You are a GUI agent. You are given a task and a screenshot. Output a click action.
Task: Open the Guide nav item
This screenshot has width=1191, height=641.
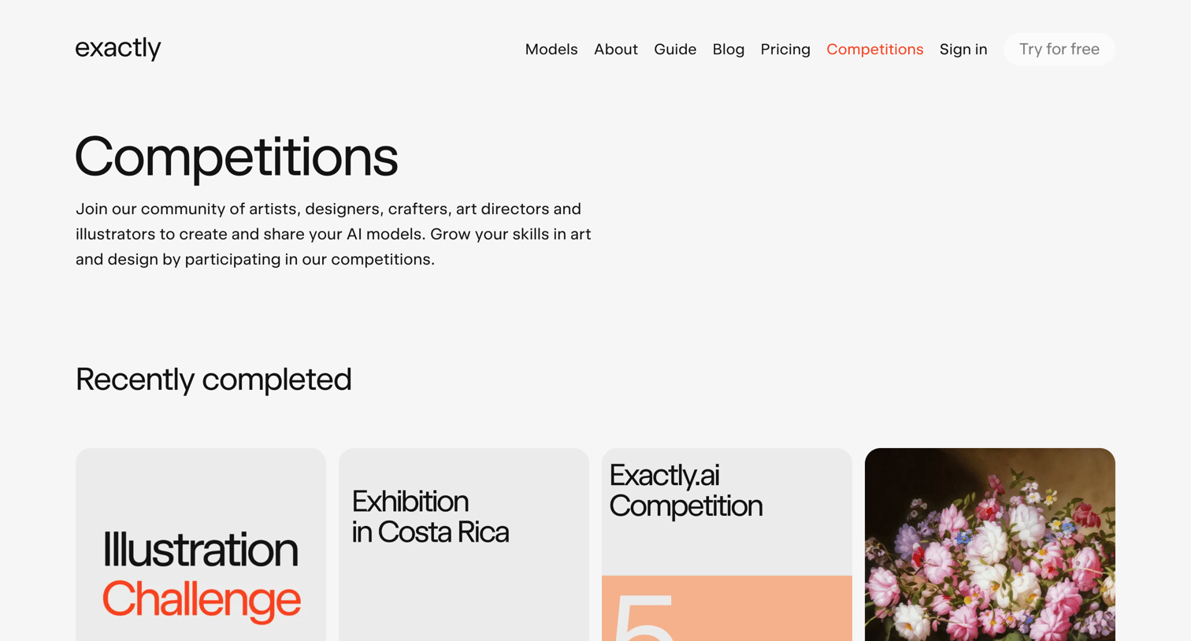point(675,49)
